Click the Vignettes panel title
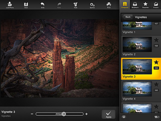This screenshot has height=121, width=161. click(x=141, y=17)
